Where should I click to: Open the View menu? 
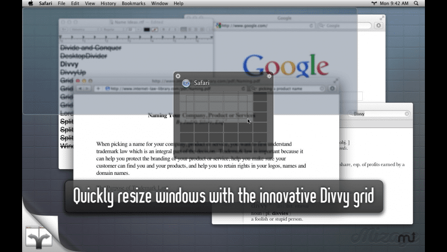pos(90,4)
